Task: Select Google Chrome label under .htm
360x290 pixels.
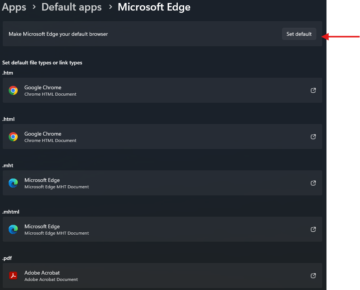Action: point(43,87)
